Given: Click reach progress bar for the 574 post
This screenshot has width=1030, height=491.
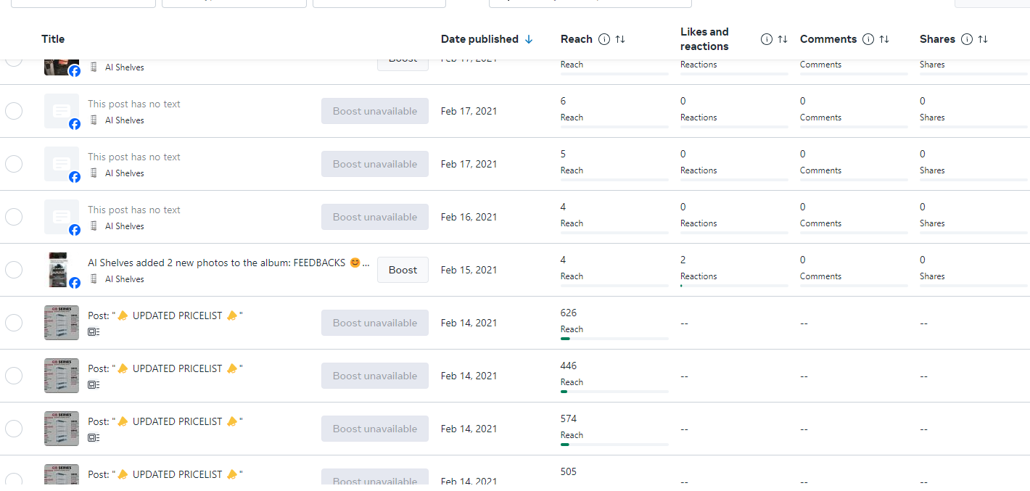Looking at the screenshot, I should point(614,445).
